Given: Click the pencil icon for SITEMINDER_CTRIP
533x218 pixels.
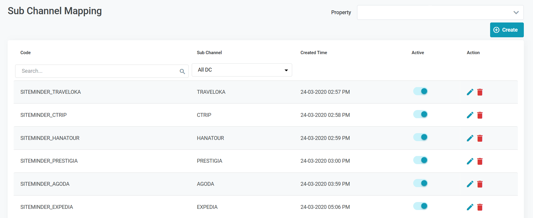Looking at the screenshot, I should 470,115.
